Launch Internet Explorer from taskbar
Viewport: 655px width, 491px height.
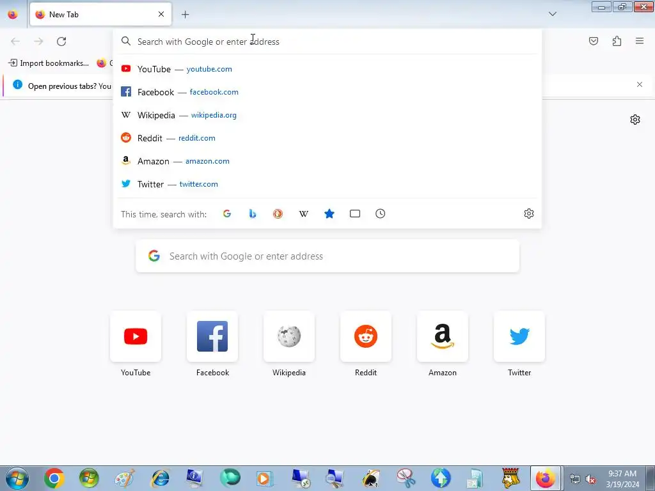160,478
